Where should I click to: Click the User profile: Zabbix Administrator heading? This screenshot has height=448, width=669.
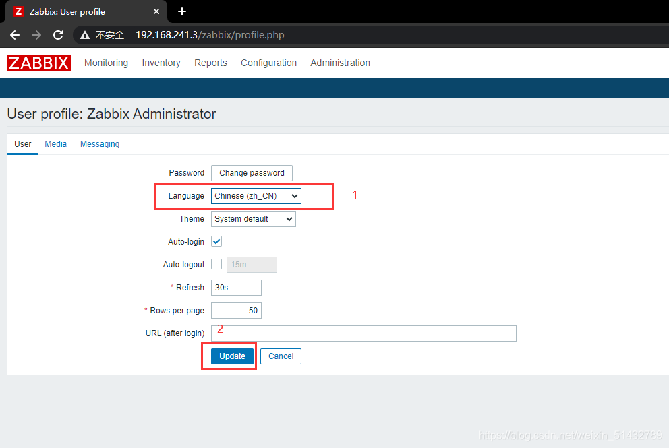[x=112, y=114]
